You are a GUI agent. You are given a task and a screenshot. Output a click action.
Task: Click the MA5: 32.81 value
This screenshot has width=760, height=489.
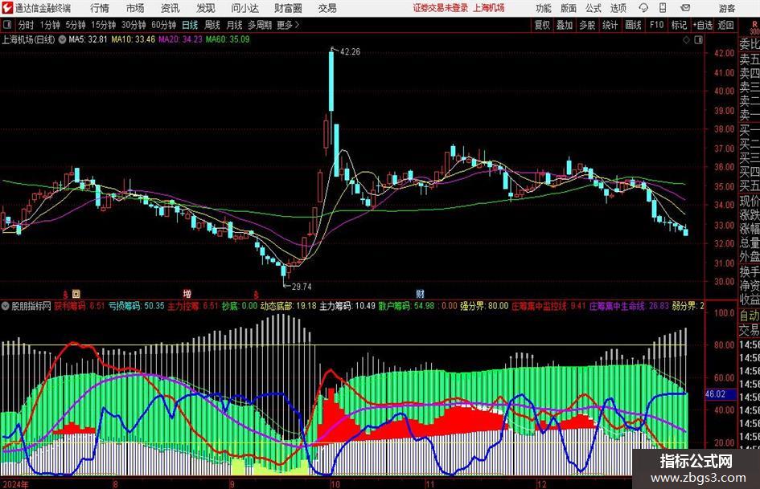pyautogui.click(x=88, y=39)
